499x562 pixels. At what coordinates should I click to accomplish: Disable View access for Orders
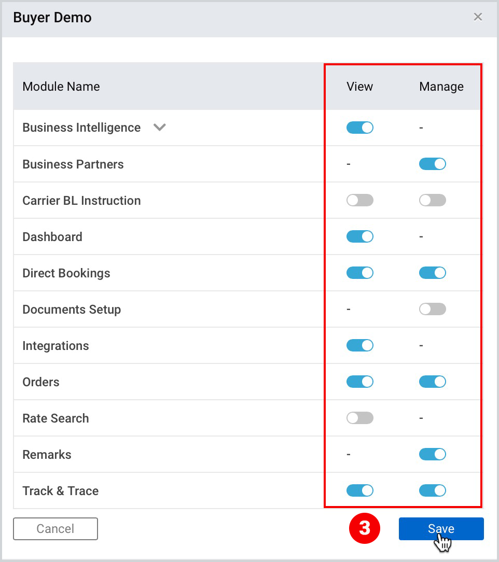tap(359, 382)
